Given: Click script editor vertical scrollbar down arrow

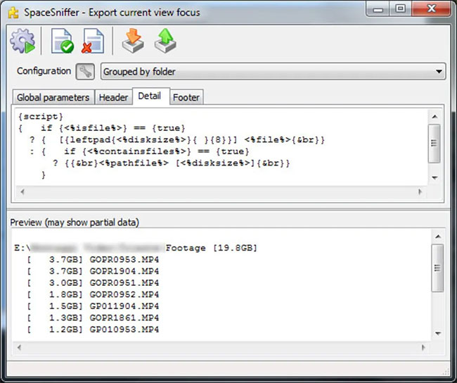Looking at the screenshot, I should pos(435,178).
